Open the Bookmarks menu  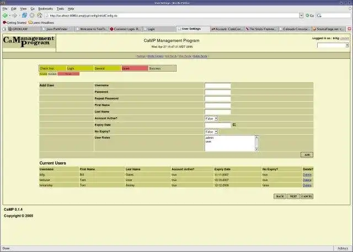pyautogui.click(x=45, y=9)
